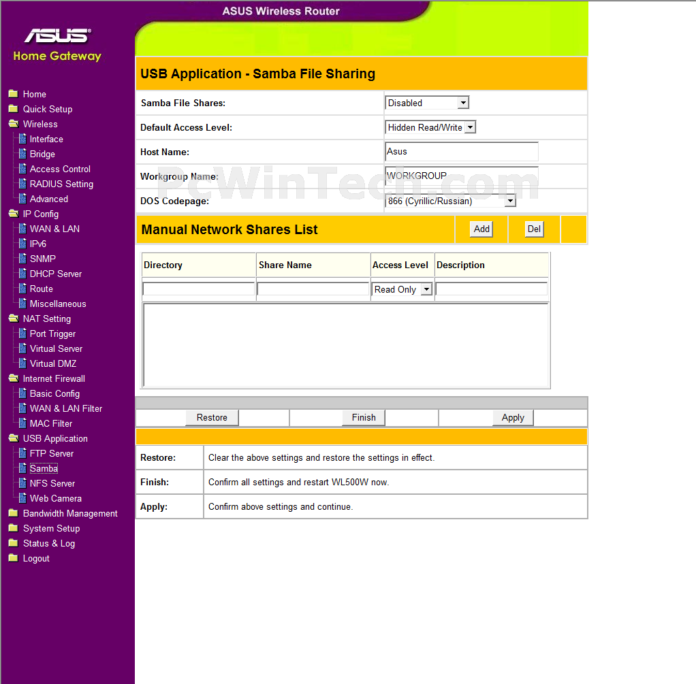Click the Finish button
Screen dimensions: 696x684
tap(364, 417)
